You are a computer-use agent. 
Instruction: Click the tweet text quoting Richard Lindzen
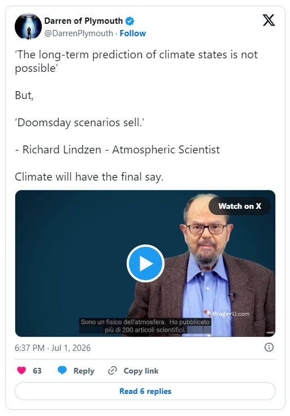[x=136, y=115]
